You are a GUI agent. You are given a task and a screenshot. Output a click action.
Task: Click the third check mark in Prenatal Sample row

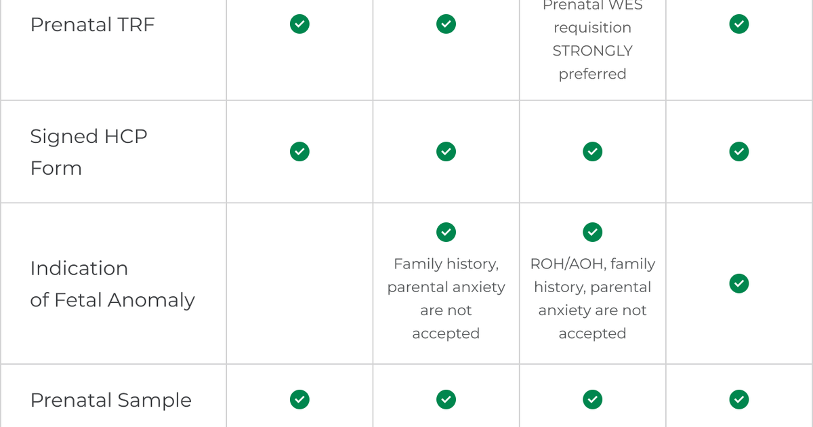(x=593, y=400)
